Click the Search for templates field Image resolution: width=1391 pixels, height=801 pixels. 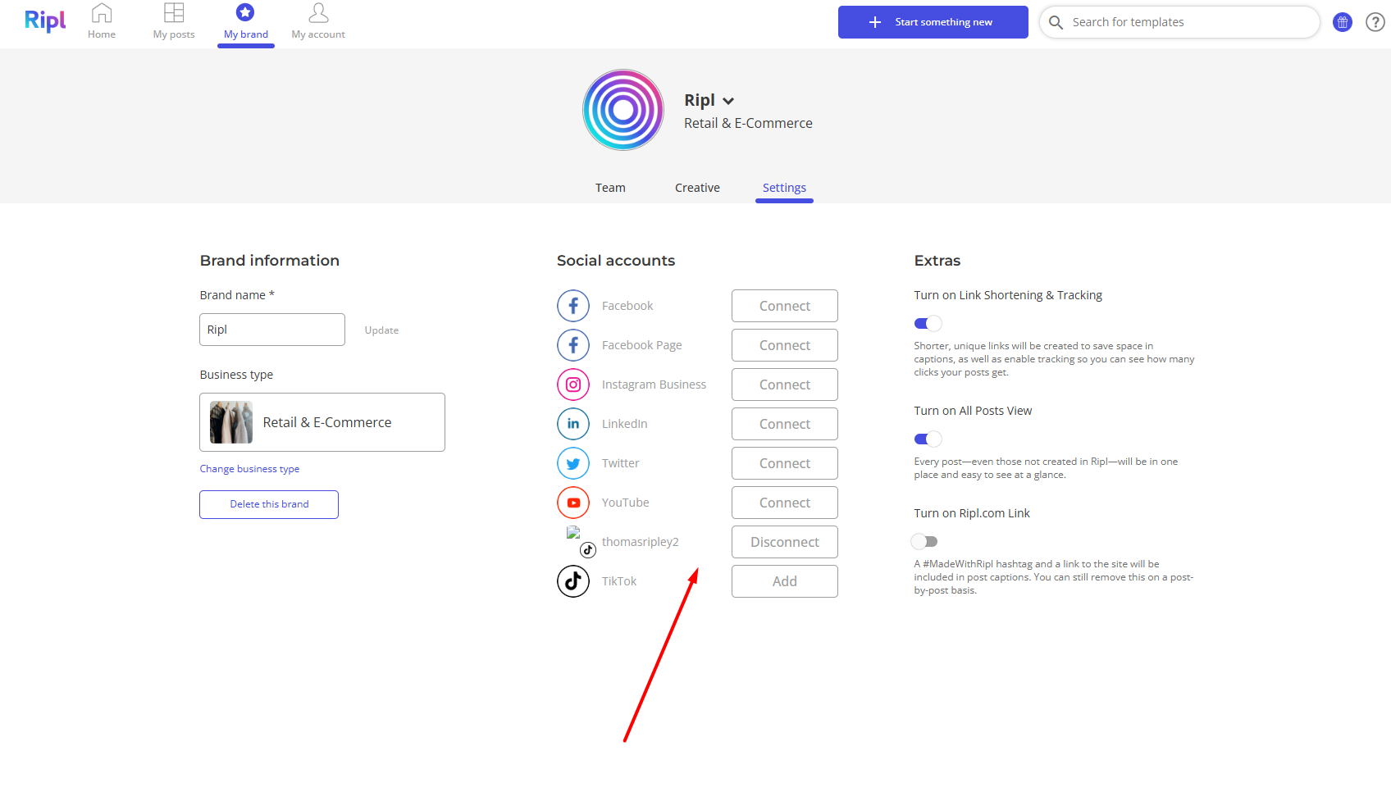coord(1179,22)
